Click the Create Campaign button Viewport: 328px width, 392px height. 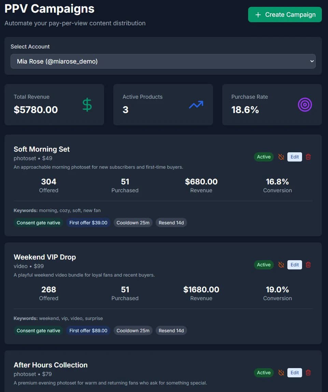point(285,14)
